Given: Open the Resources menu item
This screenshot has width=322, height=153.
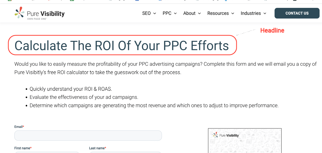Looking at the screenshot, I should (218, 13).
